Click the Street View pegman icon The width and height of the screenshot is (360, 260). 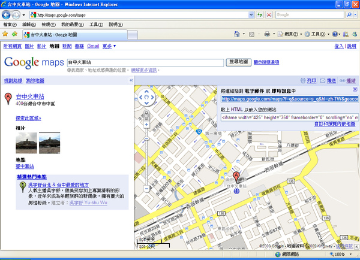pos(146,115)
